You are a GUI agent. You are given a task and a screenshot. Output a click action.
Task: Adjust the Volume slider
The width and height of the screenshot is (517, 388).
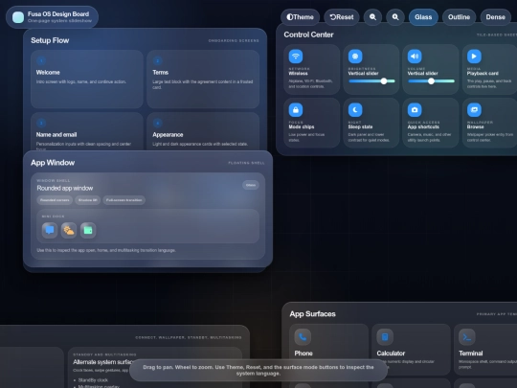coord(431,81)
